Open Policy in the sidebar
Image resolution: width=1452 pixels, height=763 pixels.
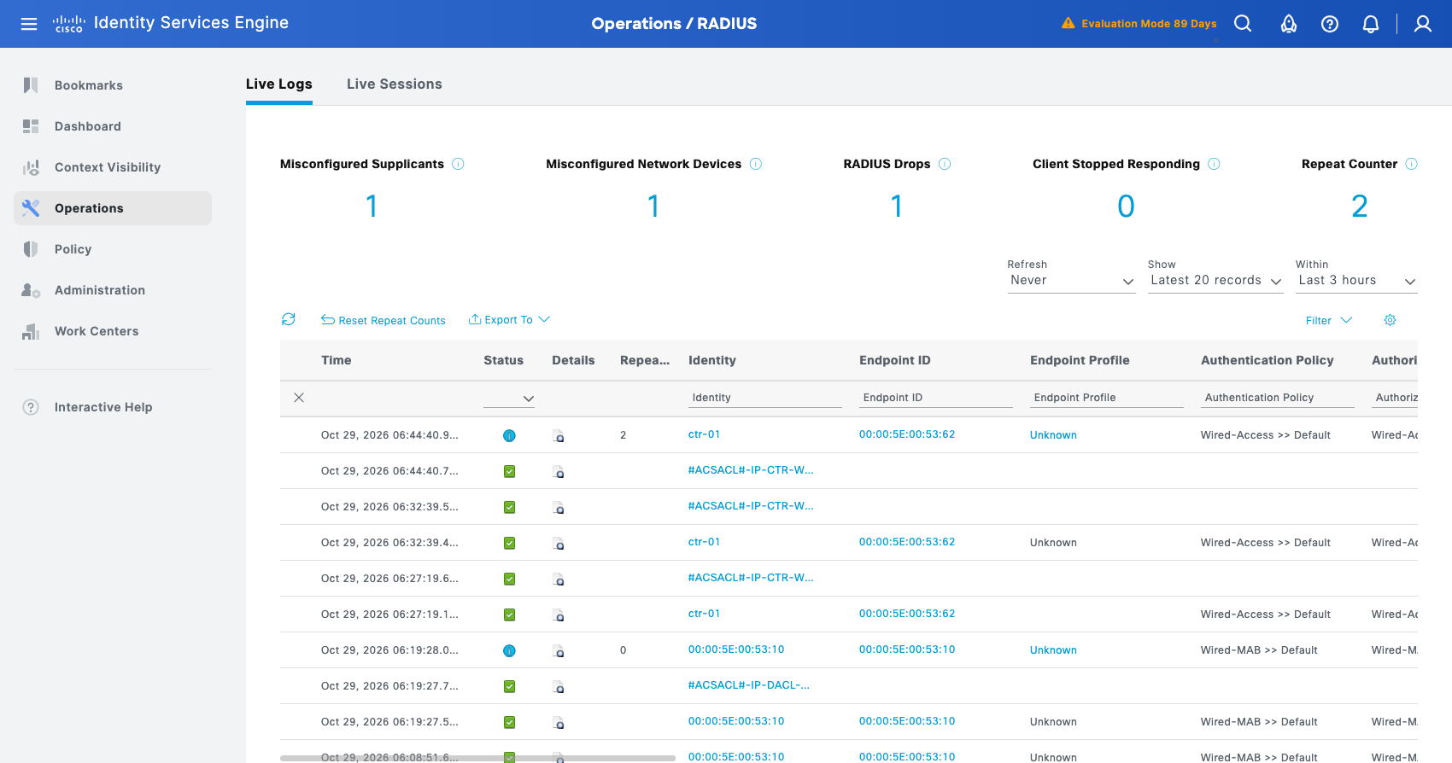tap(113, 249)
